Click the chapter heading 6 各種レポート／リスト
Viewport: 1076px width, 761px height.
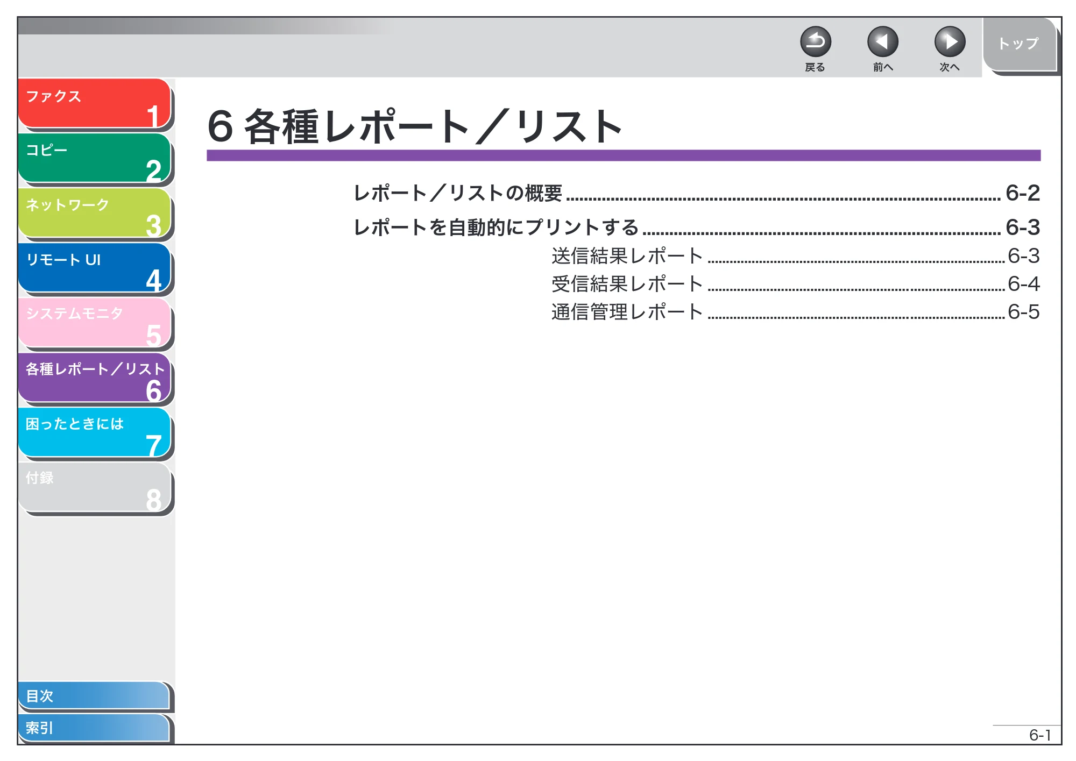pos(415,127)
